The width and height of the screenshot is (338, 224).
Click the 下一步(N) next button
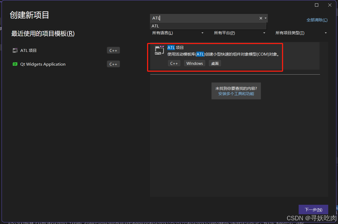pyautogui.click(x=313, y=210)
